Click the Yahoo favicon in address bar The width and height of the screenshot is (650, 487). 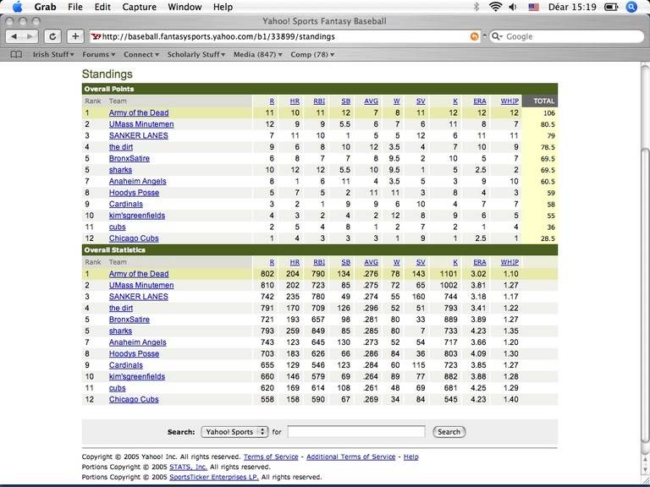tap(96, 36)
